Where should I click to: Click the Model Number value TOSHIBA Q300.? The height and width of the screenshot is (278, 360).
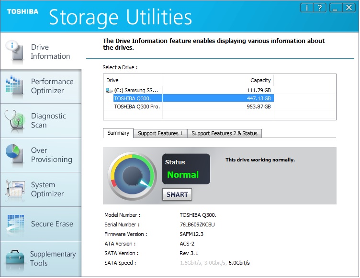pos(198,215)
